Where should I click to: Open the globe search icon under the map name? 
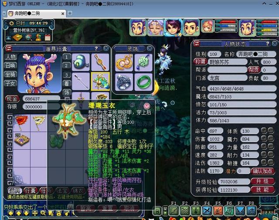click(x=28, y=38)
